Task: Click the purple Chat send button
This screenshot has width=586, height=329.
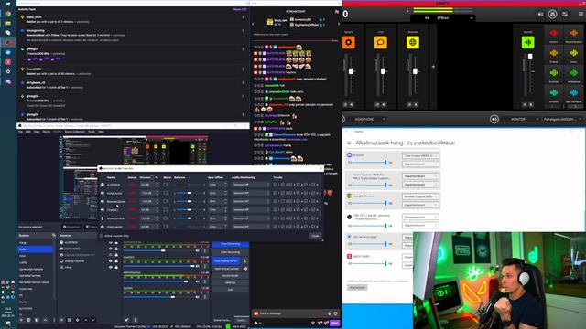Action: [335, 323]
